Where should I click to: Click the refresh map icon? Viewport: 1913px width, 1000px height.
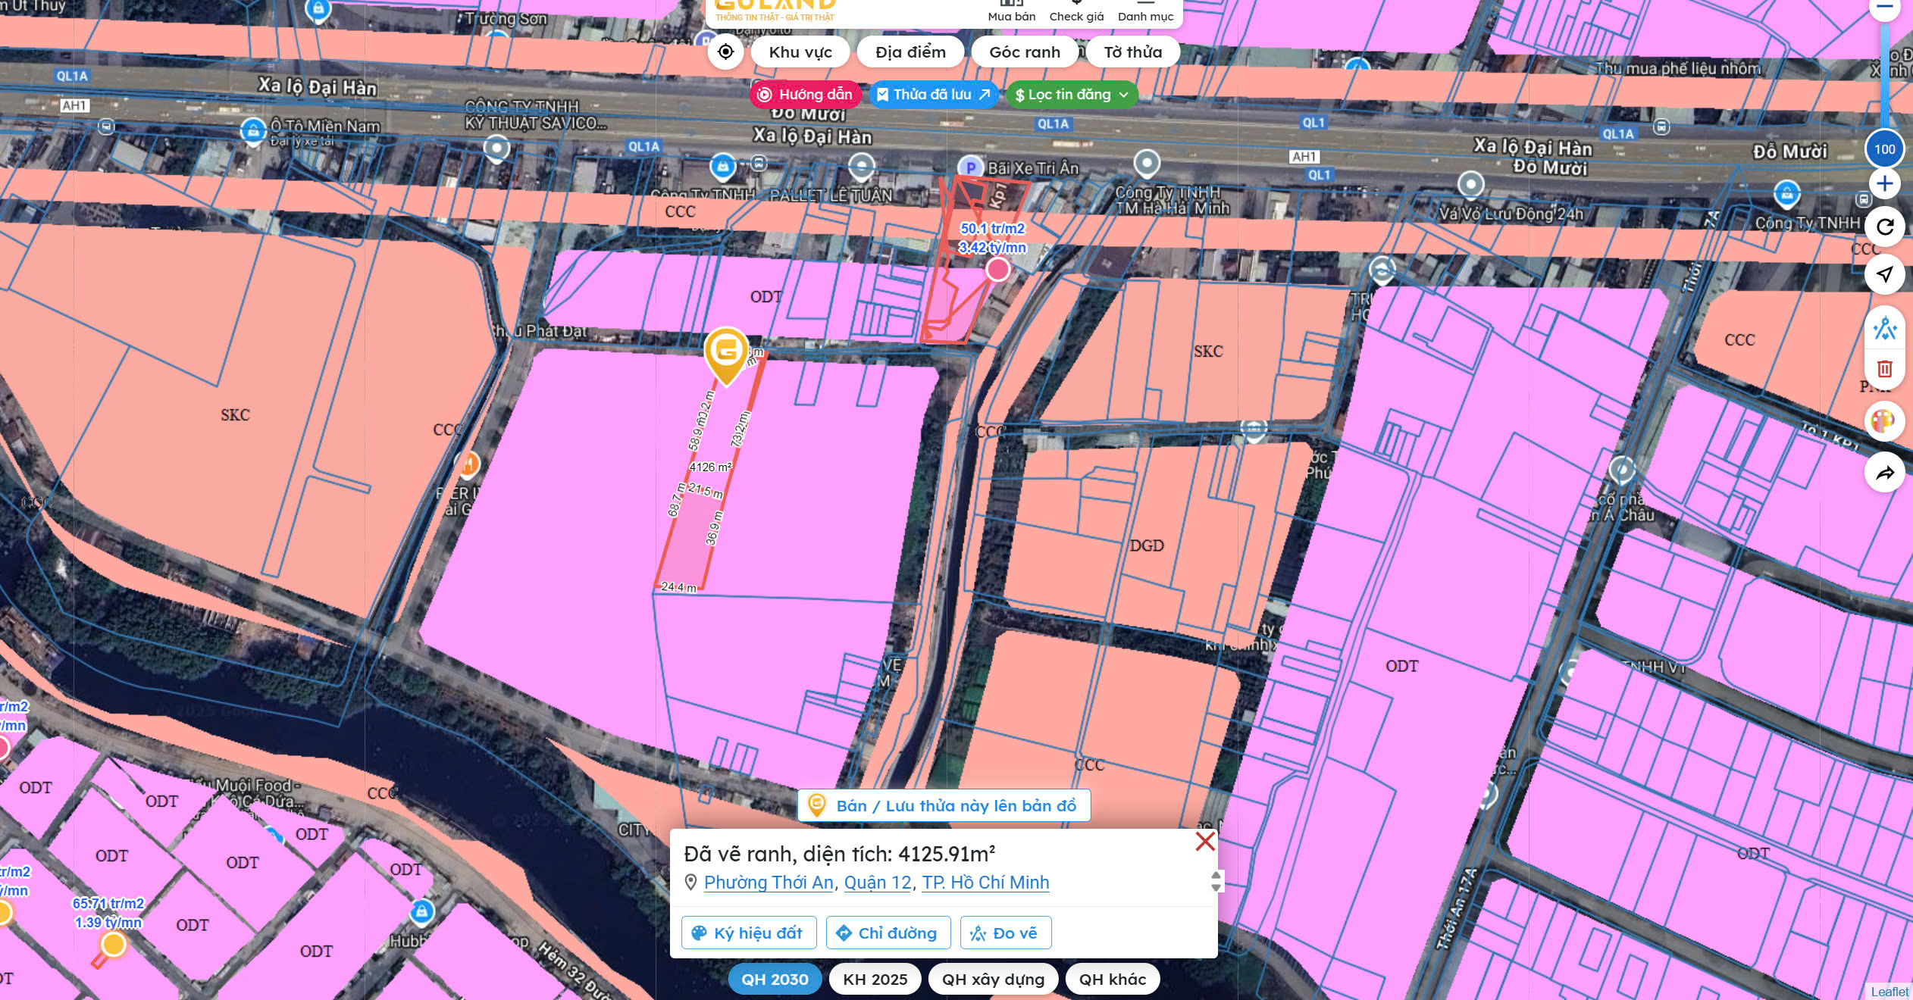pos(1884,227)
